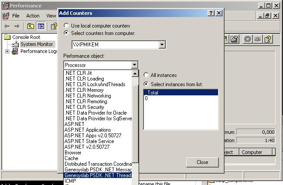Click the Freeze Display icon
Screen dimensions: 283x185
pos(247,39)
